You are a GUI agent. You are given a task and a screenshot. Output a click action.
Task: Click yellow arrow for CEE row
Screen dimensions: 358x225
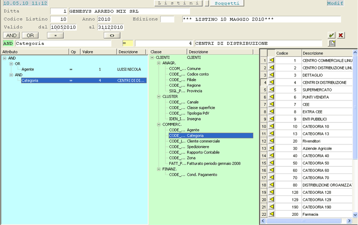pos(272,104)
